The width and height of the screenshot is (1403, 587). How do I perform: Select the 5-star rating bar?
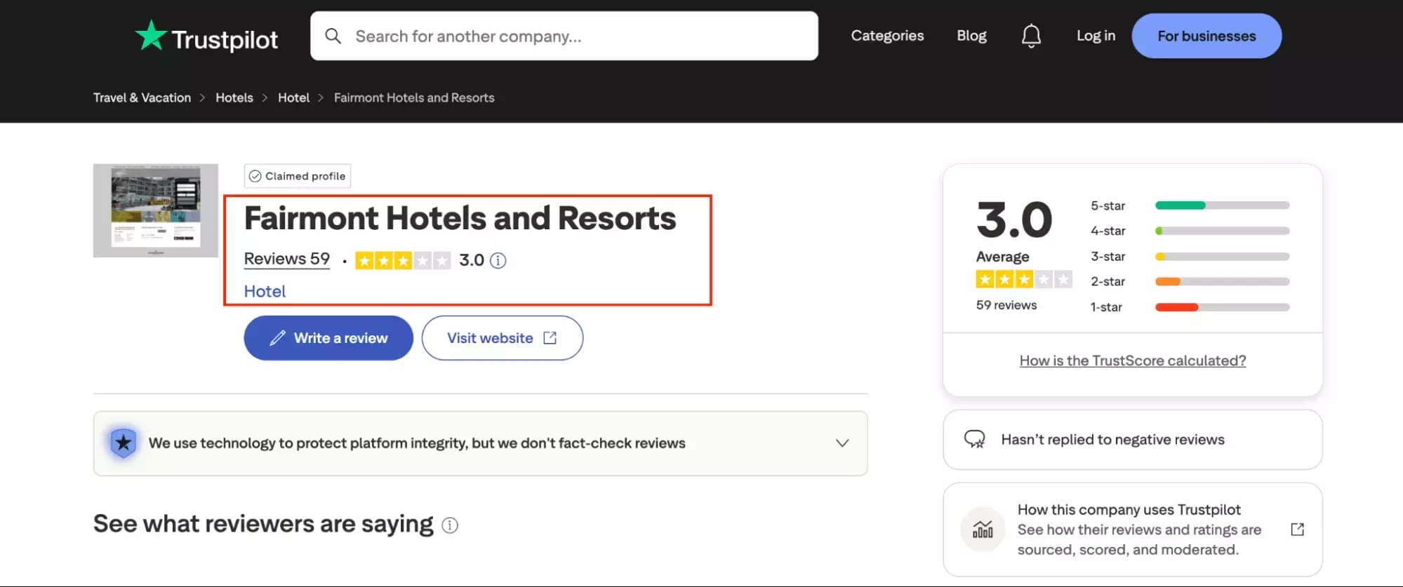click(1221, 205)
